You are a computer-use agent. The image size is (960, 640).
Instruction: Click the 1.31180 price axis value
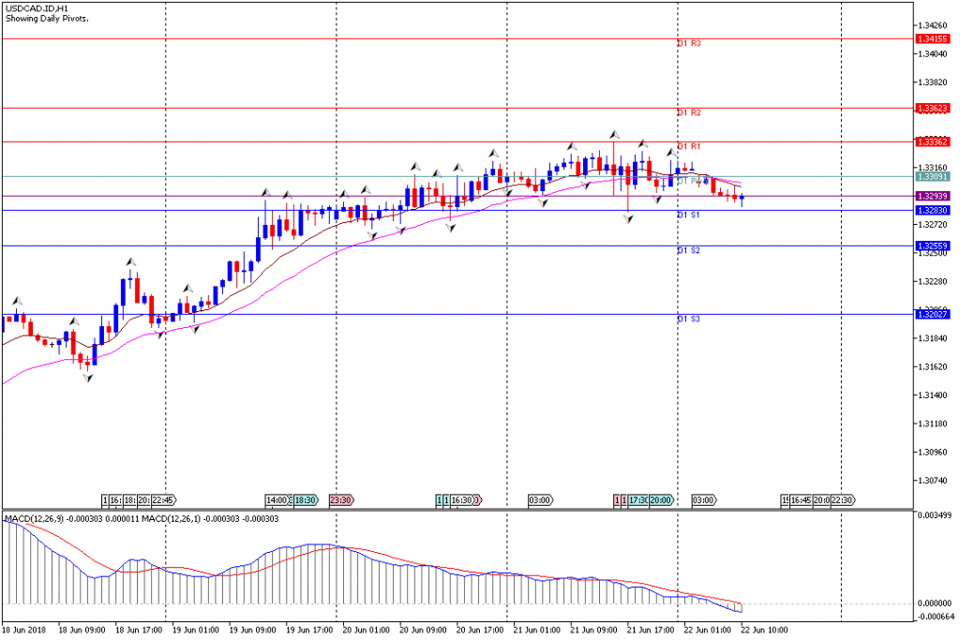[933, 424]
